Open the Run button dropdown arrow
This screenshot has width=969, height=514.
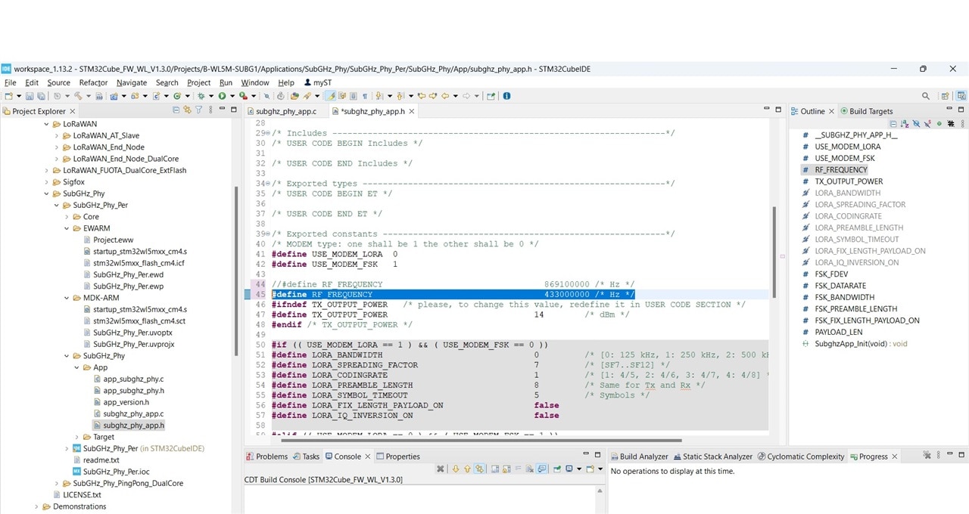click(x=231, y=96)
